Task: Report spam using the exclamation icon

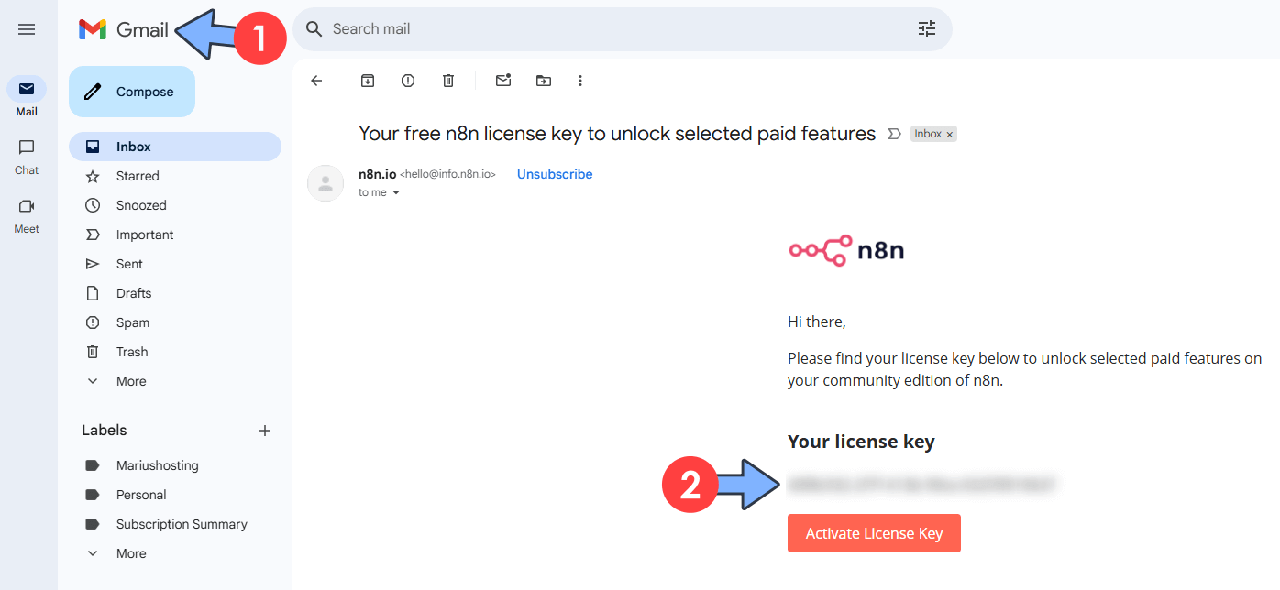Action: click(x=408, y=81)
